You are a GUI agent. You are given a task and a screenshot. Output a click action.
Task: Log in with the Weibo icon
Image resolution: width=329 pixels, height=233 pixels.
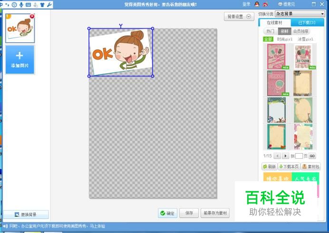(x=265, y=4)
